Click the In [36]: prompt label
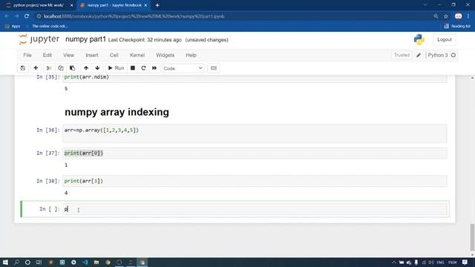 (x=47, y=131)
